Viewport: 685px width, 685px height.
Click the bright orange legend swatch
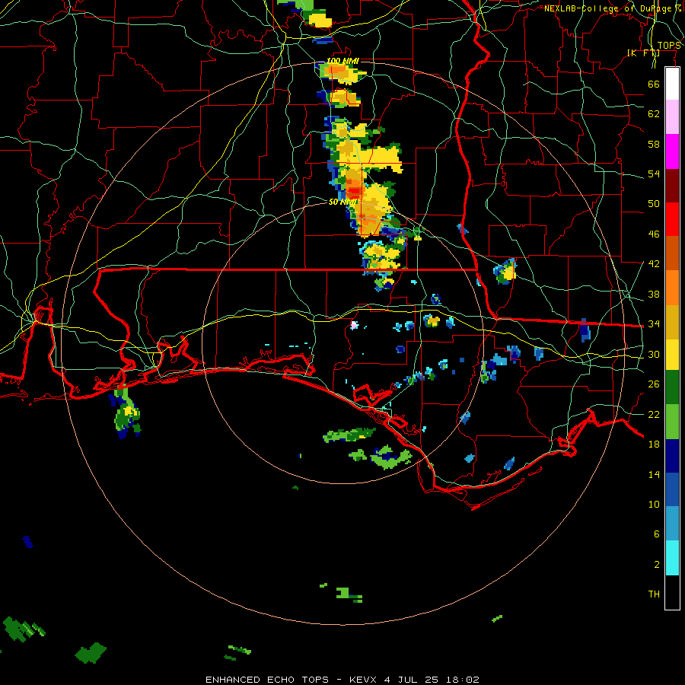[672, 288]
